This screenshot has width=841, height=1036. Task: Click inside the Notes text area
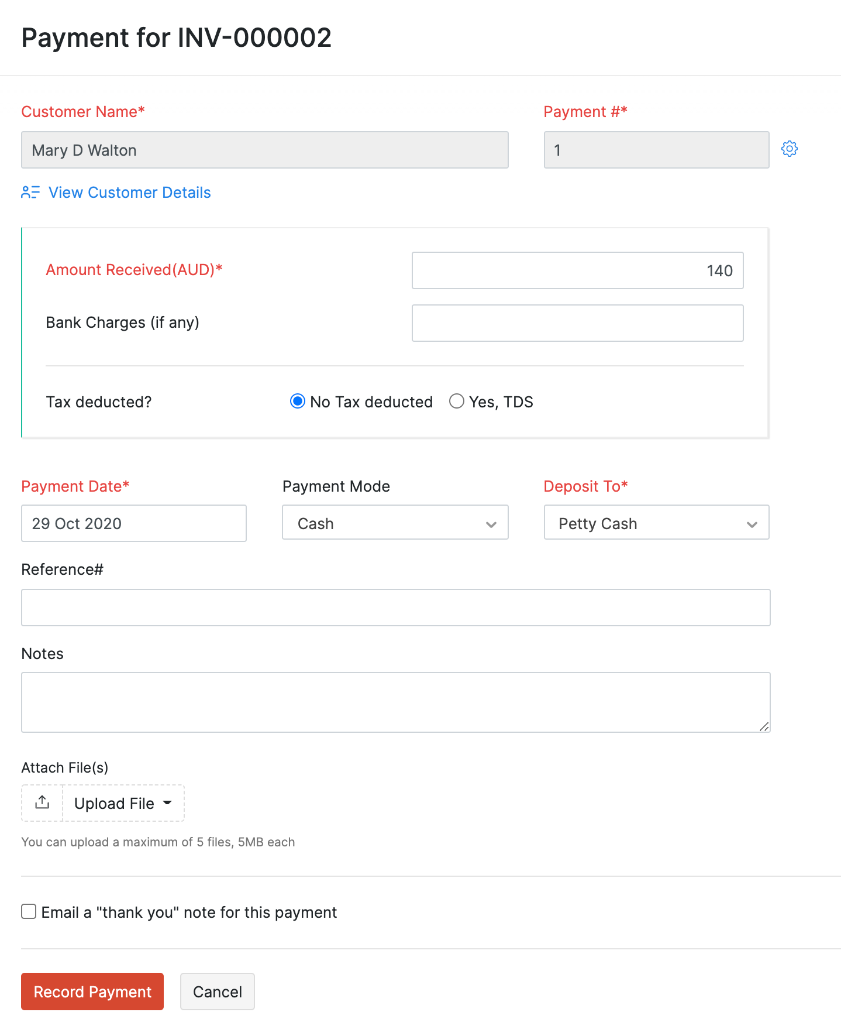tap(395, 702)
